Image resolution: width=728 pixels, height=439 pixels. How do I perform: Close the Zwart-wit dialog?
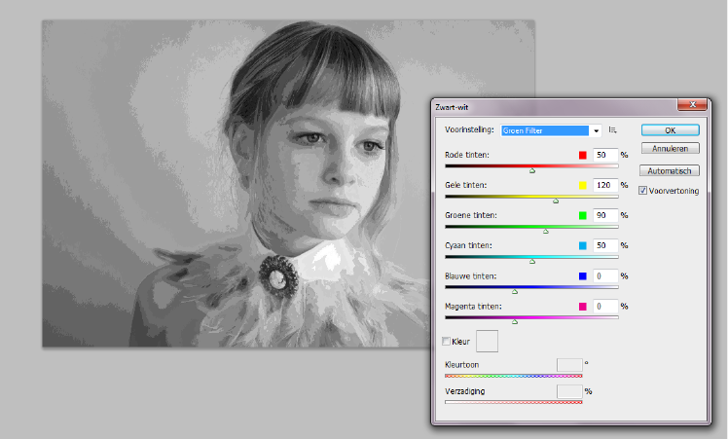click(692, 105)
